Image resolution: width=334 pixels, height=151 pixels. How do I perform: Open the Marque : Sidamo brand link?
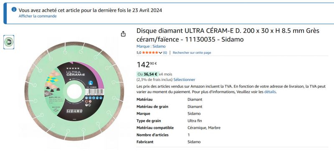pos(151,46)
